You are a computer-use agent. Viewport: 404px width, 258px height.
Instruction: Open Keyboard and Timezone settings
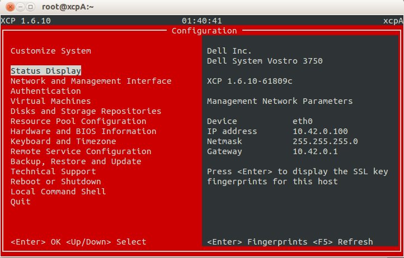pyautogui.click(x=63, y=141)
